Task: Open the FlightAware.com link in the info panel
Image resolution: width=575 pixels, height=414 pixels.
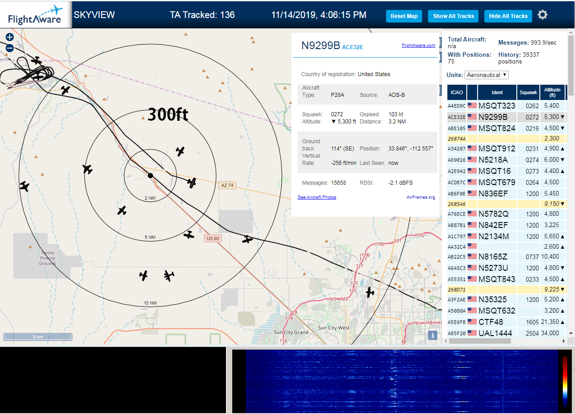Action: 419,45
